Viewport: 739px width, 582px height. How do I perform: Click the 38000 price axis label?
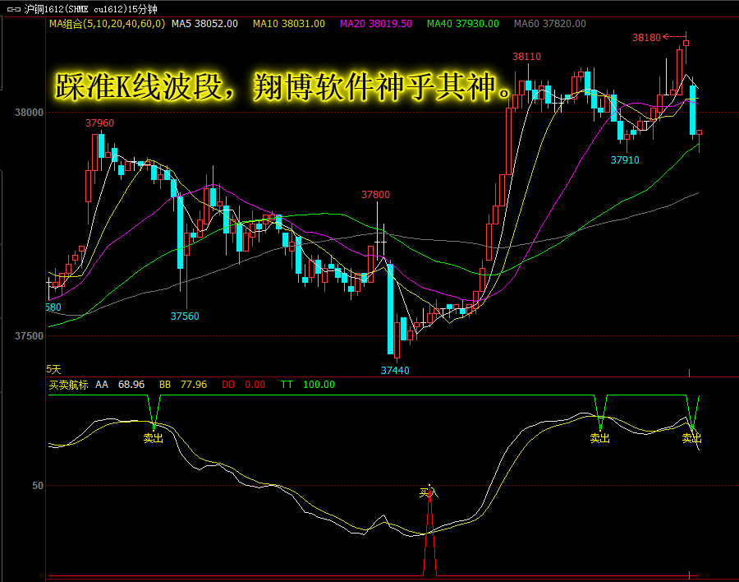pyautogui.click(x=29, y=113)
